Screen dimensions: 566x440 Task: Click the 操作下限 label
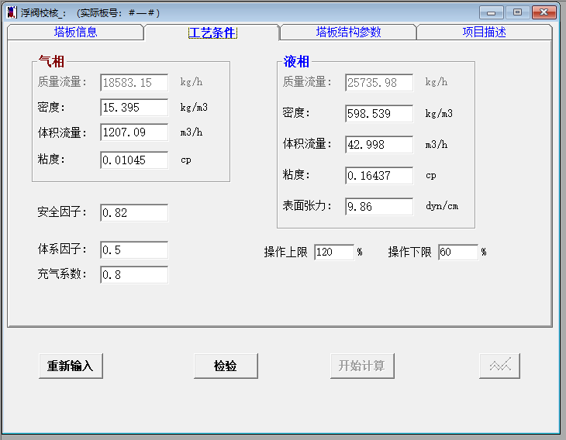[x=409, y=252]
